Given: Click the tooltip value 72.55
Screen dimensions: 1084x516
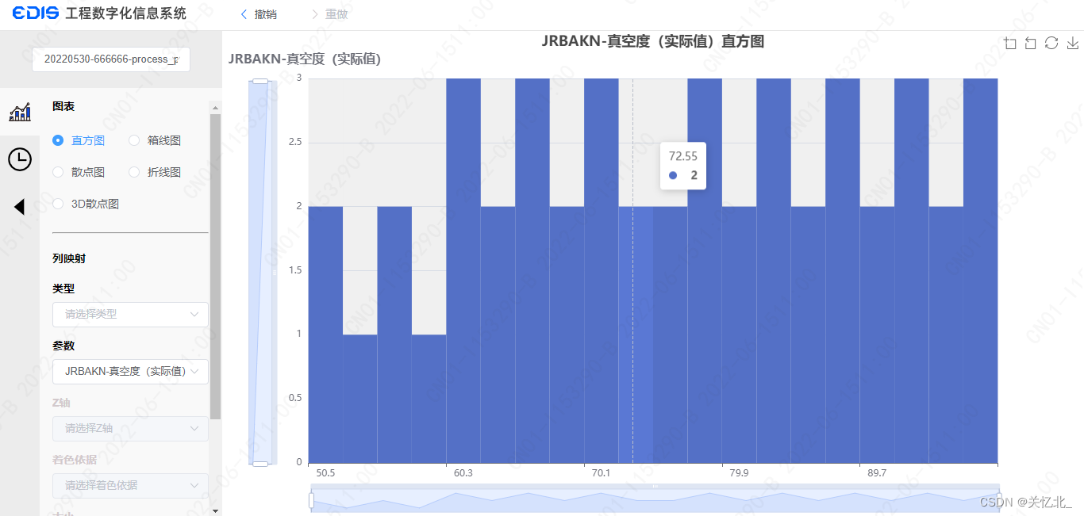Looking at the screenshot, I should (x=683, y=156).
